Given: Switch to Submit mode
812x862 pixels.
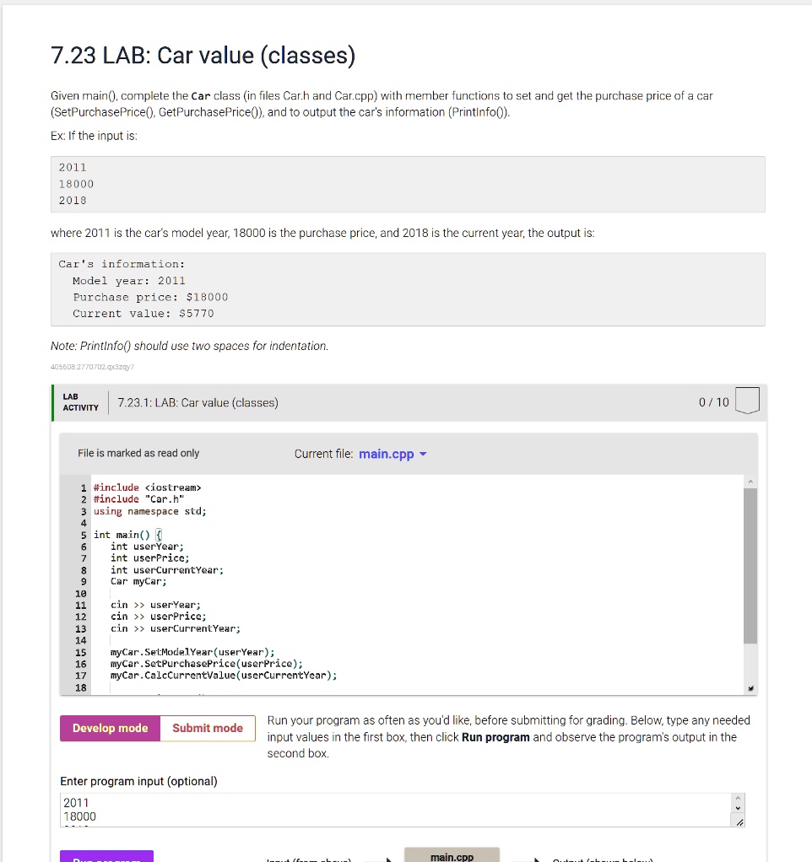Looking at the screenshot, I should pyautogui.click(x=208, y=727).
